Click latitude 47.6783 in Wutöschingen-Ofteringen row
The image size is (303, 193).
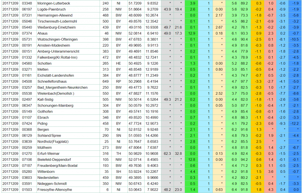click(135, 39)
